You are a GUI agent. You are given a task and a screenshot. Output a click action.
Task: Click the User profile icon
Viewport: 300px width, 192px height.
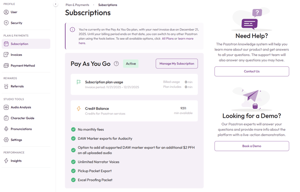(x=6, y=12)
